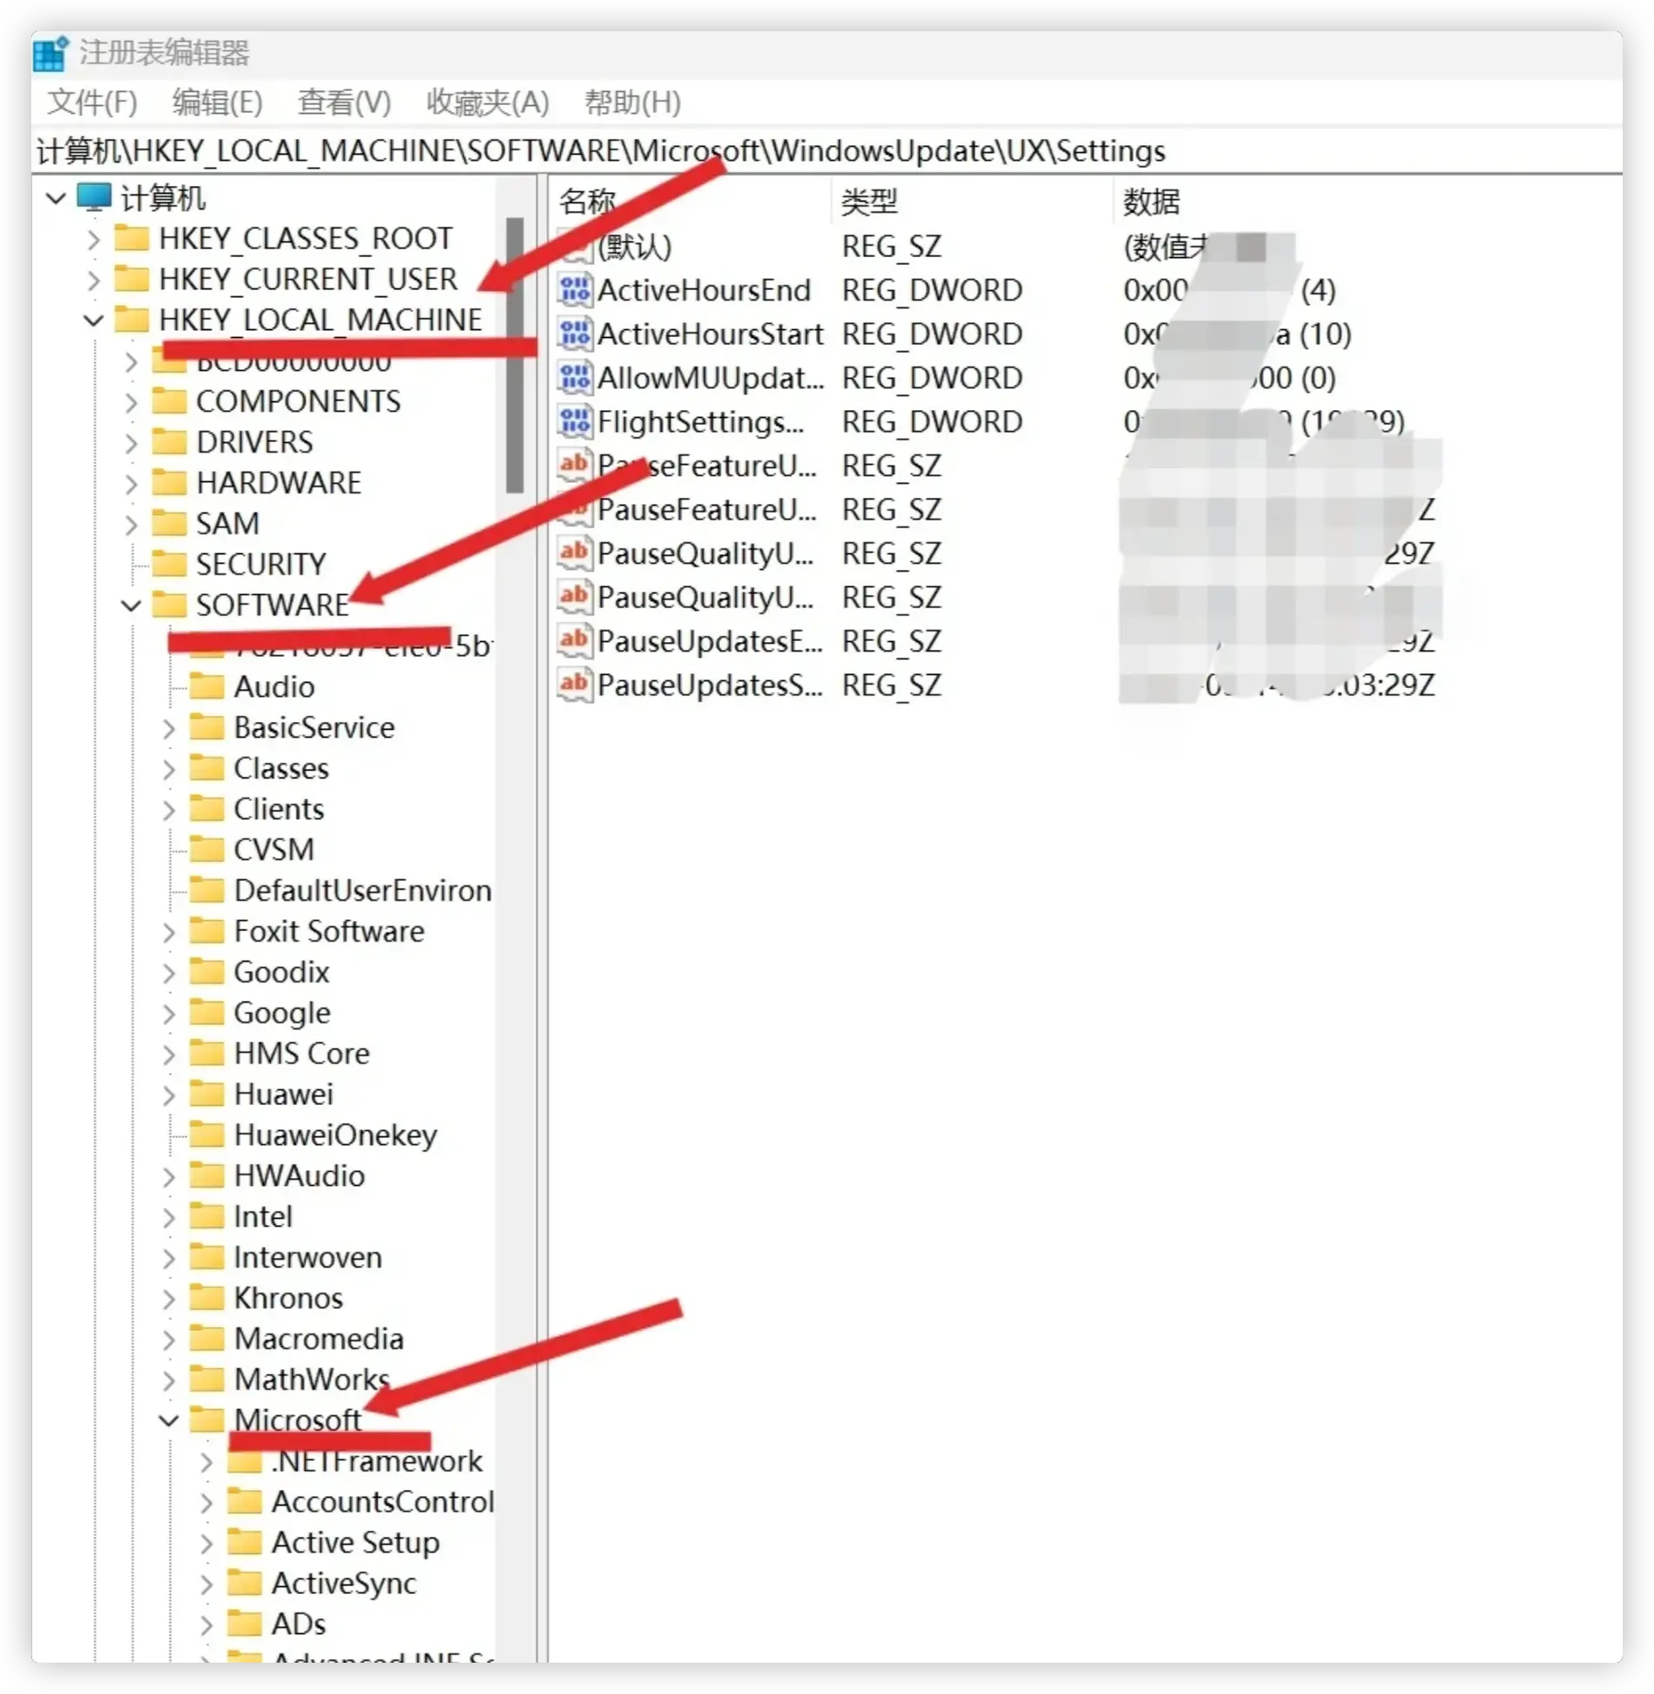1654x1694 pixels.
Task: Click the FlightSettings... DWORD icon
Action: tap(574, 421)
